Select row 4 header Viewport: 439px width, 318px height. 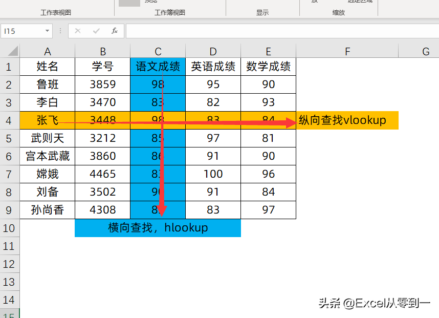(9, 120)
